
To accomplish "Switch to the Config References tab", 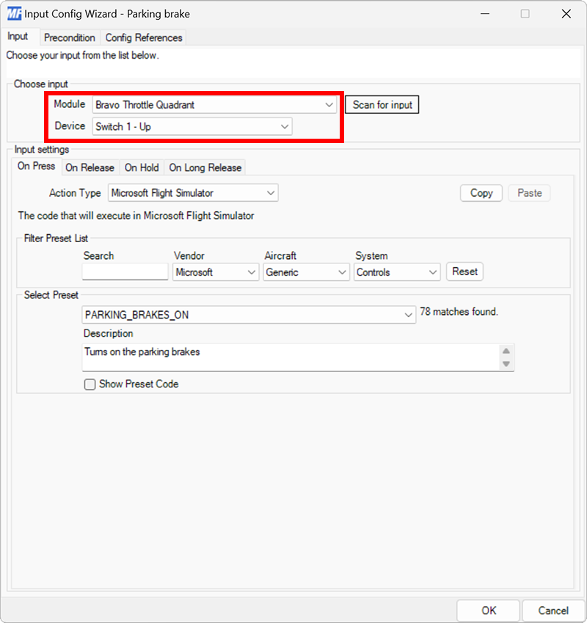I will (144, 37).
